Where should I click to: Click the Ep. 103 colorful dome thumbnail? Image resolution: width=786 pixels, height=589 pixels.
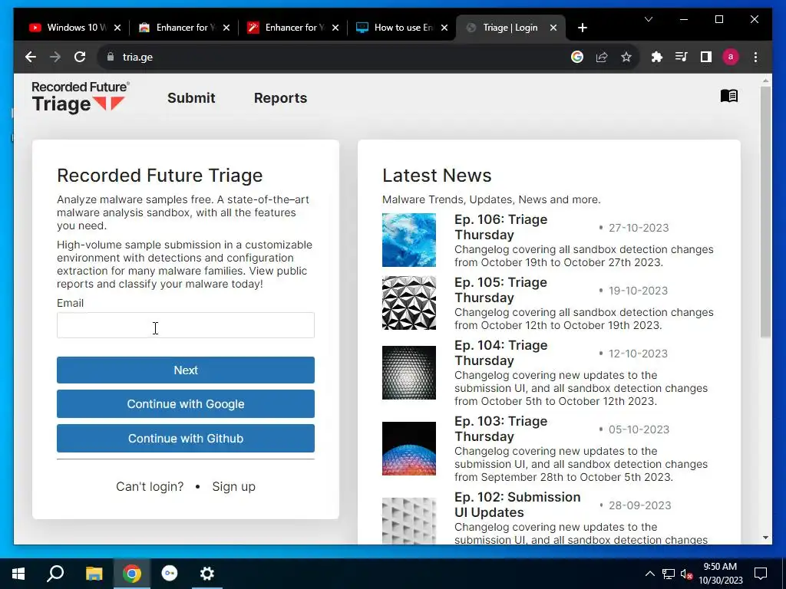click(408, 449)
